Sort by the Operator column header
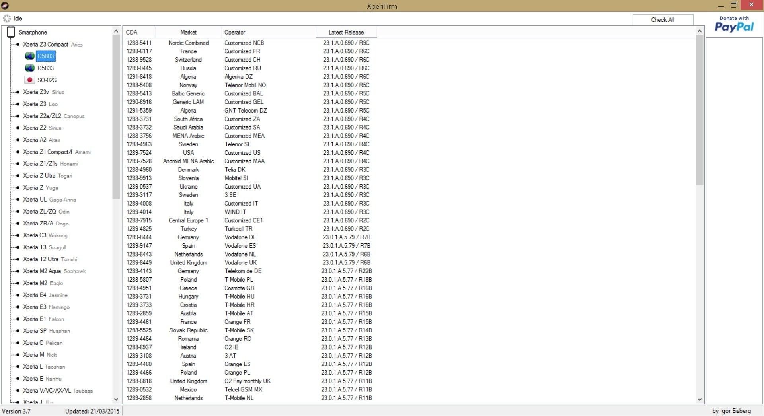This screenshot has height=416, width=764. coord(269,32)
